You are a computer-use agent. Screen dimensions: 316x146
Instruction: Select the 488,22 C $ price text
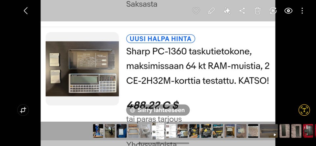153,105
